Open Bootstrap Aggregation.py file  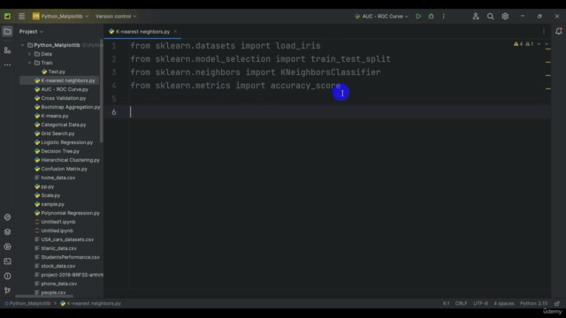71,107
